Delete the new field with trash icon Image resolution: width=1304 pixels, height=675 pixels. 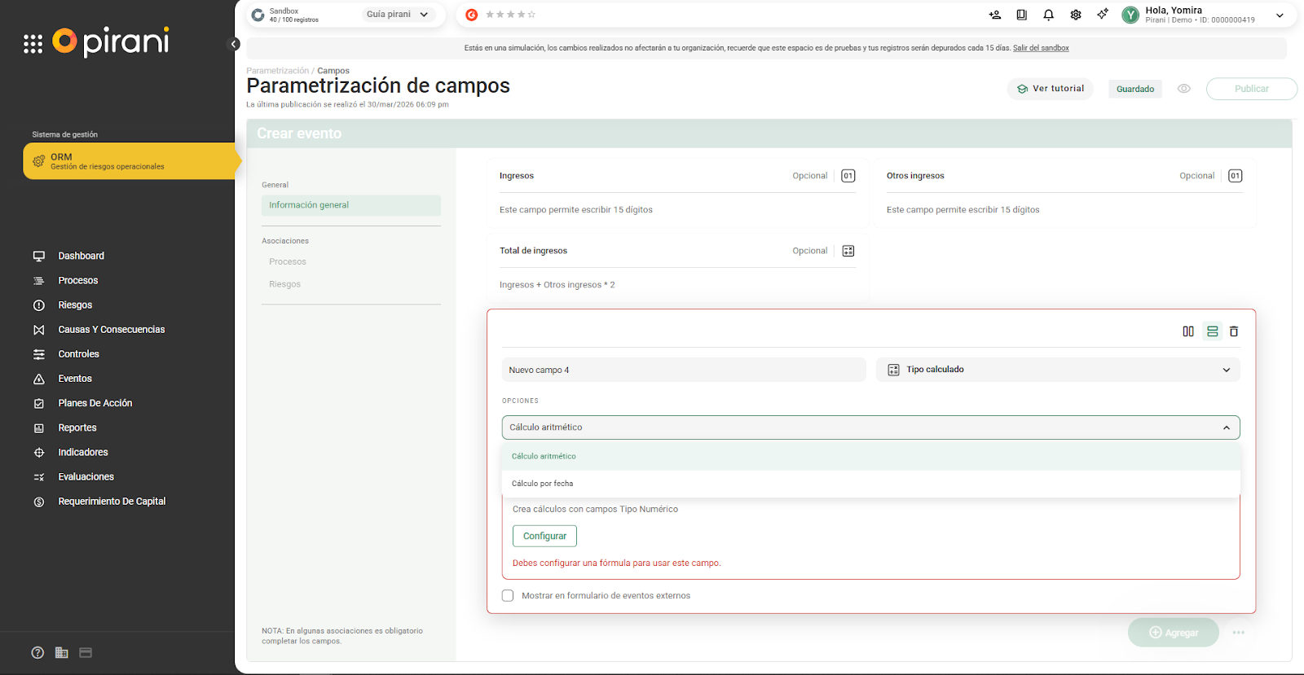tap(1234, 331)
